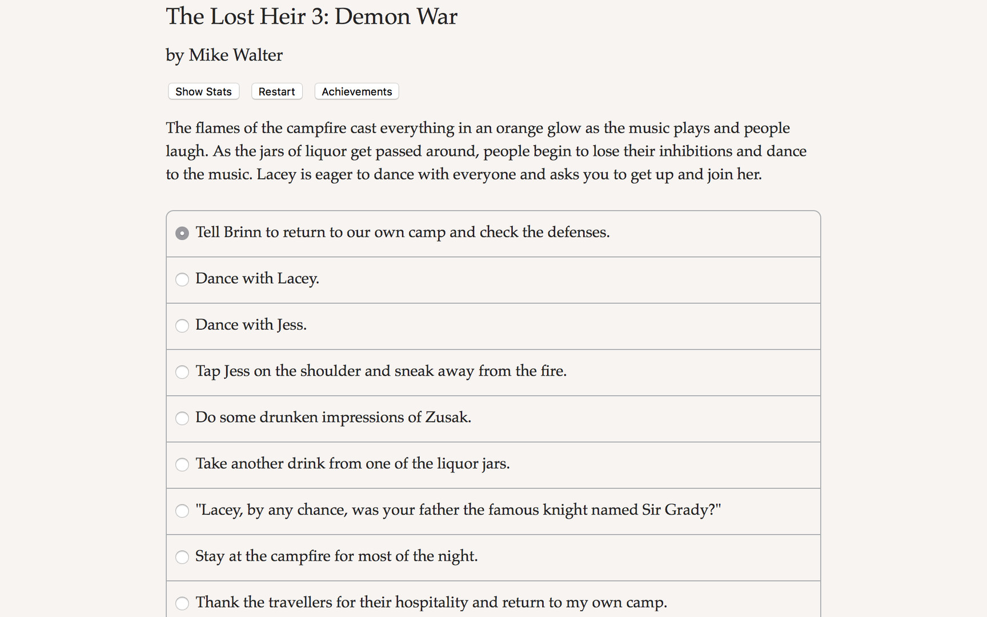The image size is (987, 617).
Task: Click the story paragraph about the campfire
Action: coord(486,151)
